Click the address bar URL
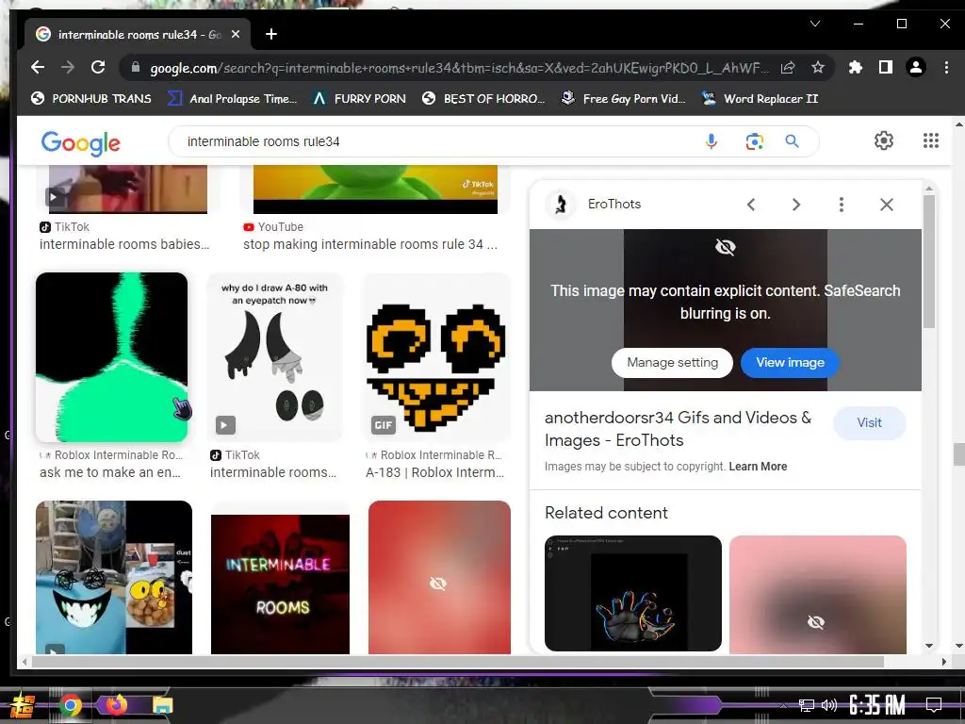Viewport: 965px width, 724px height. tap(459, 68)
